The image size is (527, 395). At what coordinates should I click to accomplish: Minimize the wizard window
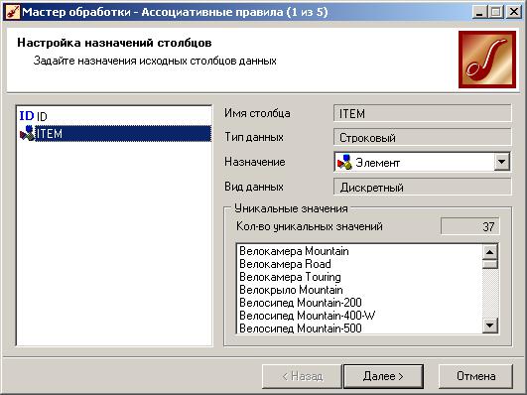[479, 13]
